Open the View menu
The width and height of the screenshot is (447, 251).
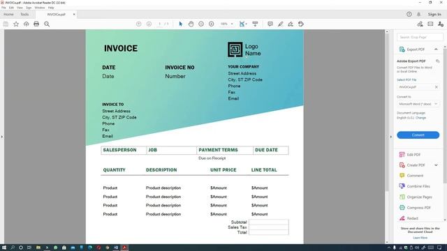coord(20,8)
